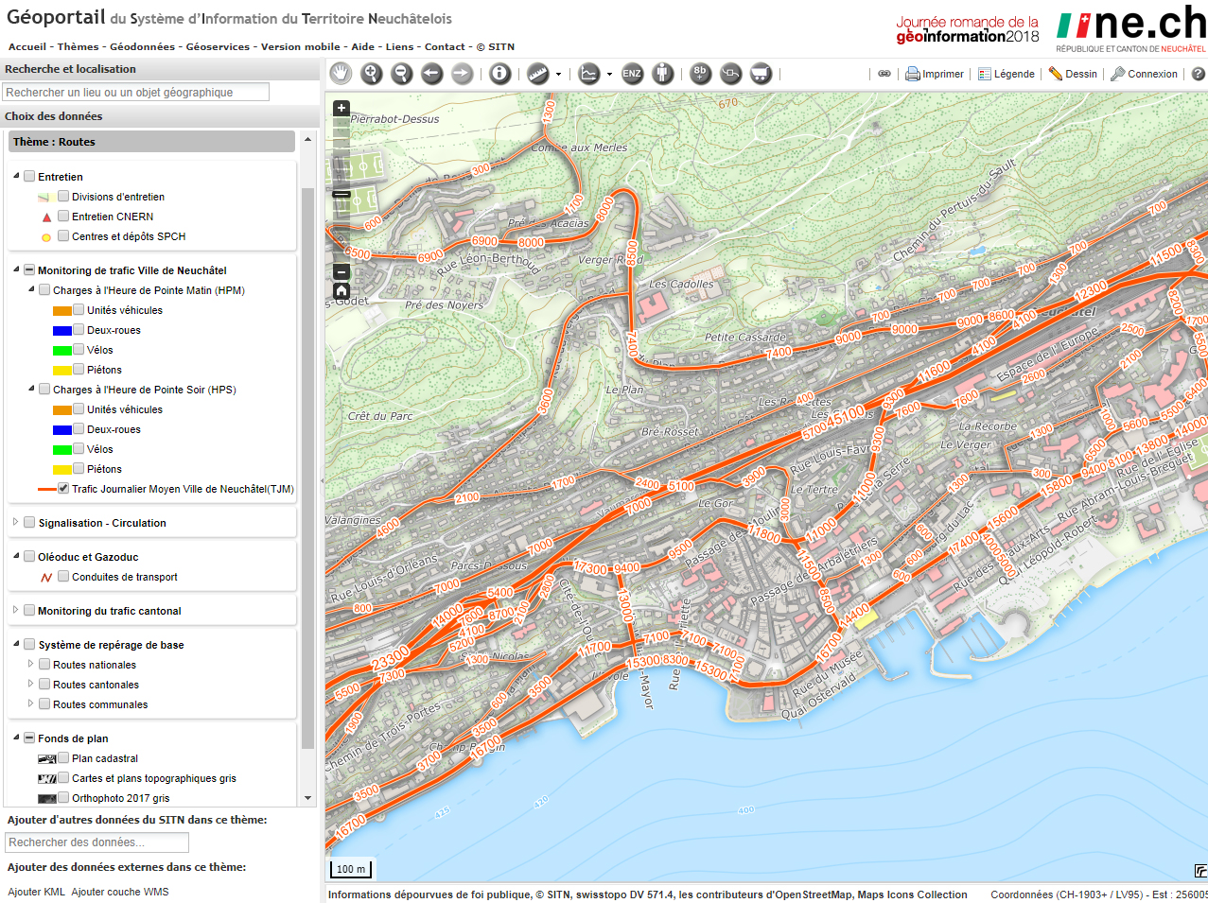1208x903 pixels.
Task: Activate the information query tool
Action: 500,74
